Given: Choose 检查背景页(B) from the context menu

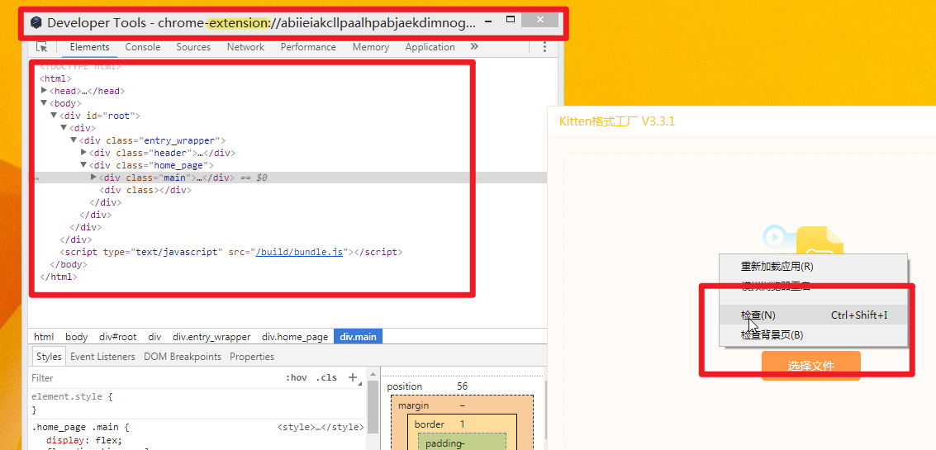Looking at the screenshot, I should point(813,334).
